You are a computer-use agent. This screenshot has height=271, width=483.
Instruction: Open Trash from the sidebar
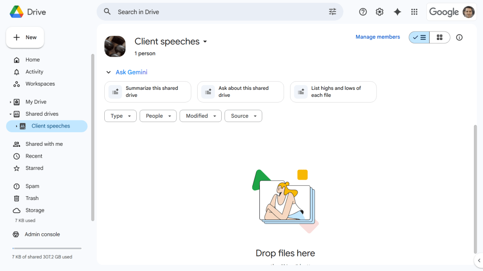32,198
